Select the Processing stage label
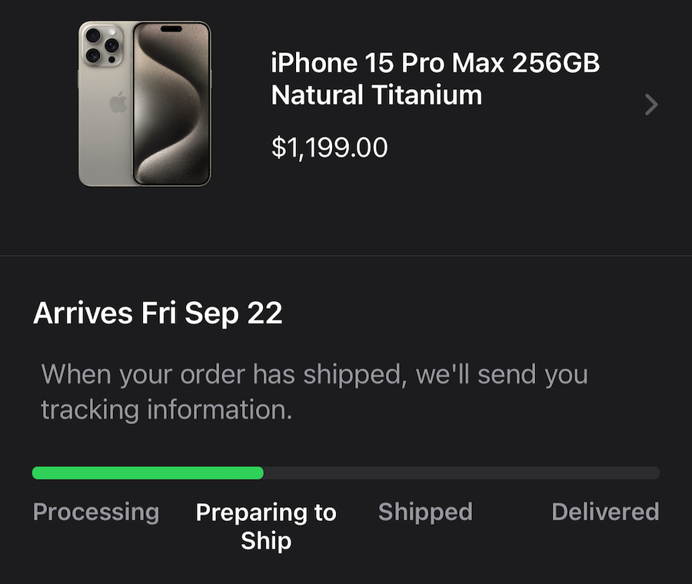Image resolution: width=692 pixels, height=584 pixels. coord(96,512)
